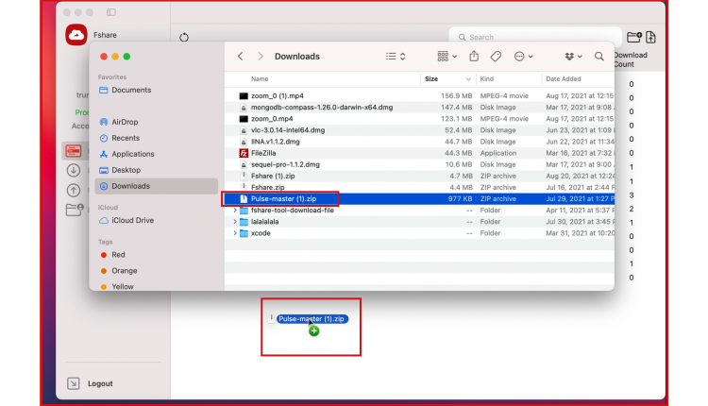
Task: Select the Orange tag in sidebar
Action: pos(156,271)
